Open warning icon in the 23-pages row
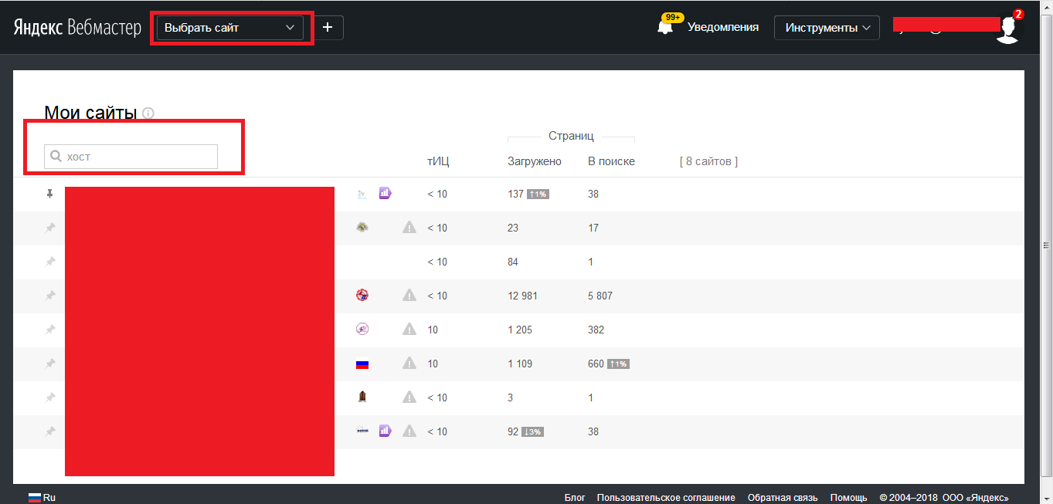Image resolution: width=1053 pixels, height=504 pixels. (x=409, y=227)
